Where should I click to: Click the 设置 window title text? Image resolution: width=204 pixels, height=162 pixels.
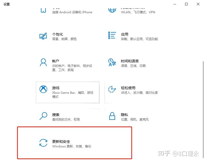[x=7, y=4]
